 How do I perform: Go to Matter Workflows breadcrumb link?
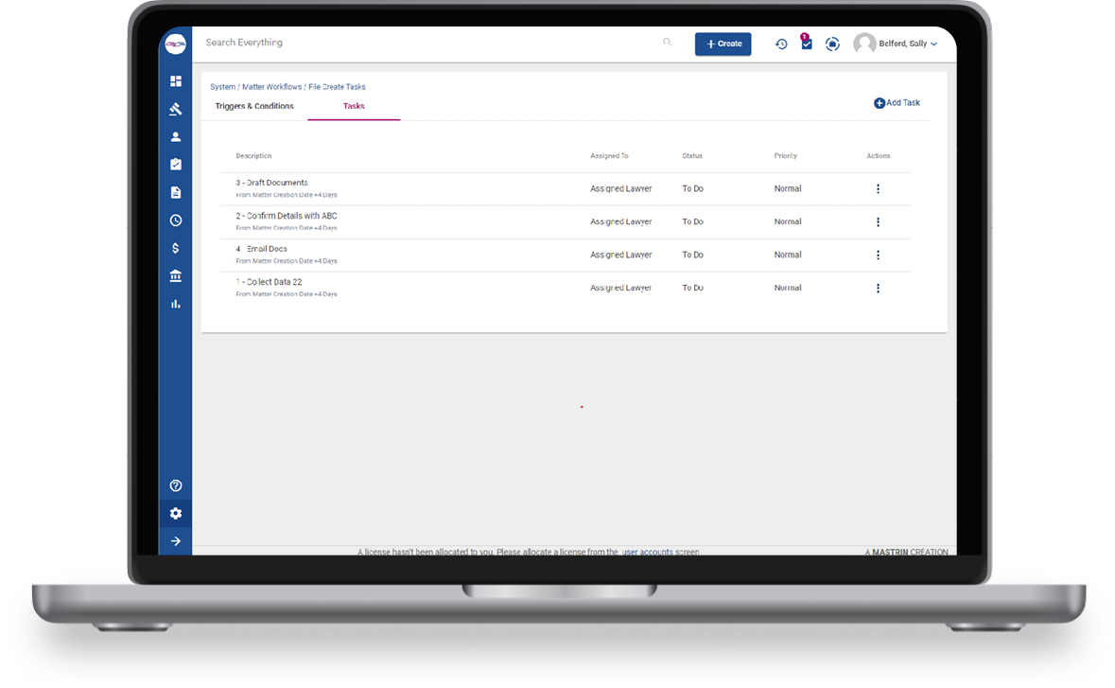[x=271, y=87]
